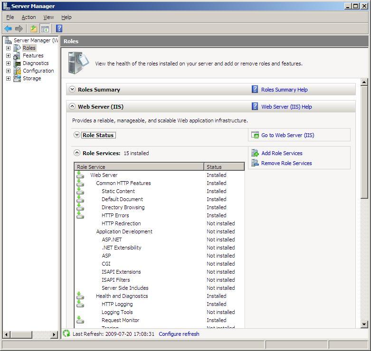This screenshot has width=371, height=351.
Task: Click the Add Role Services link
Action: point(282,153)
